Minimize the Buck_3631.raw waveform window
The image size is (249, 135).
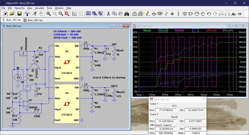pos(229,26)
